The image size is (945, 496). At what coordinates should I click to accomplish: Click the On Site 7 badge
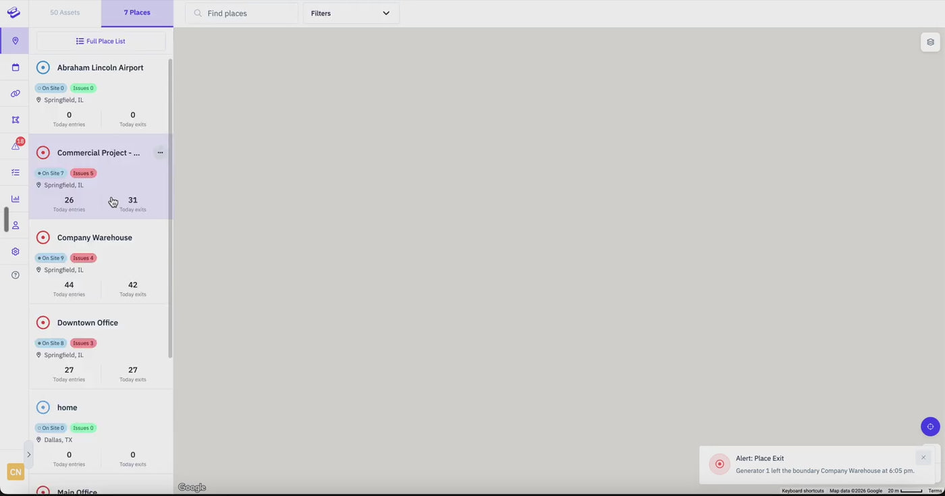[x=51, y=173]
